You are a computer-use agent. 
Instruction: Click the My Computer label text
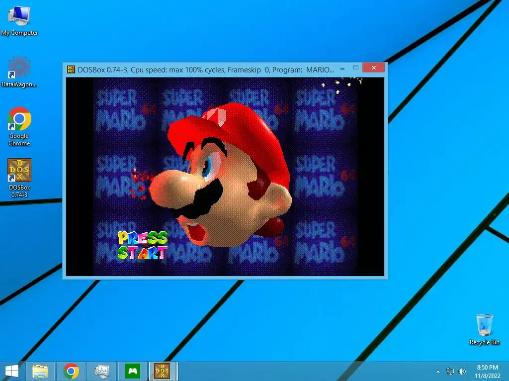point(19,33)
